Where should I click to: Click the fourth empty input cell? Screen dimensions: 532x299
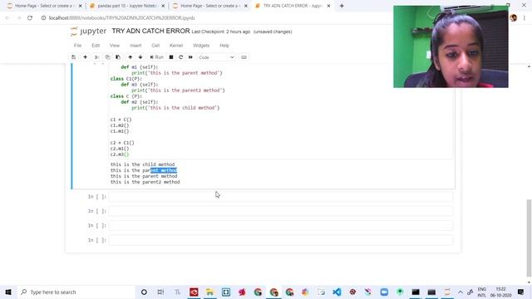click(281, 240)
